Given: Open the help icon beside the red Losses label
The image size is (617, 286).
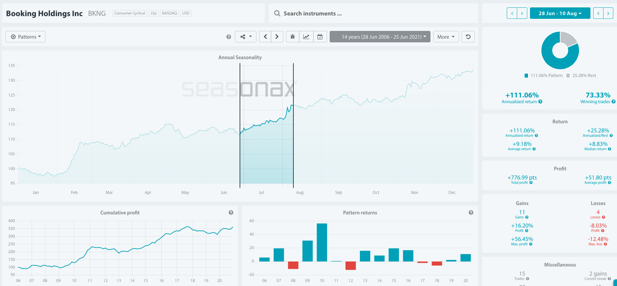Looking at the screenshot, I should (603, 217).
